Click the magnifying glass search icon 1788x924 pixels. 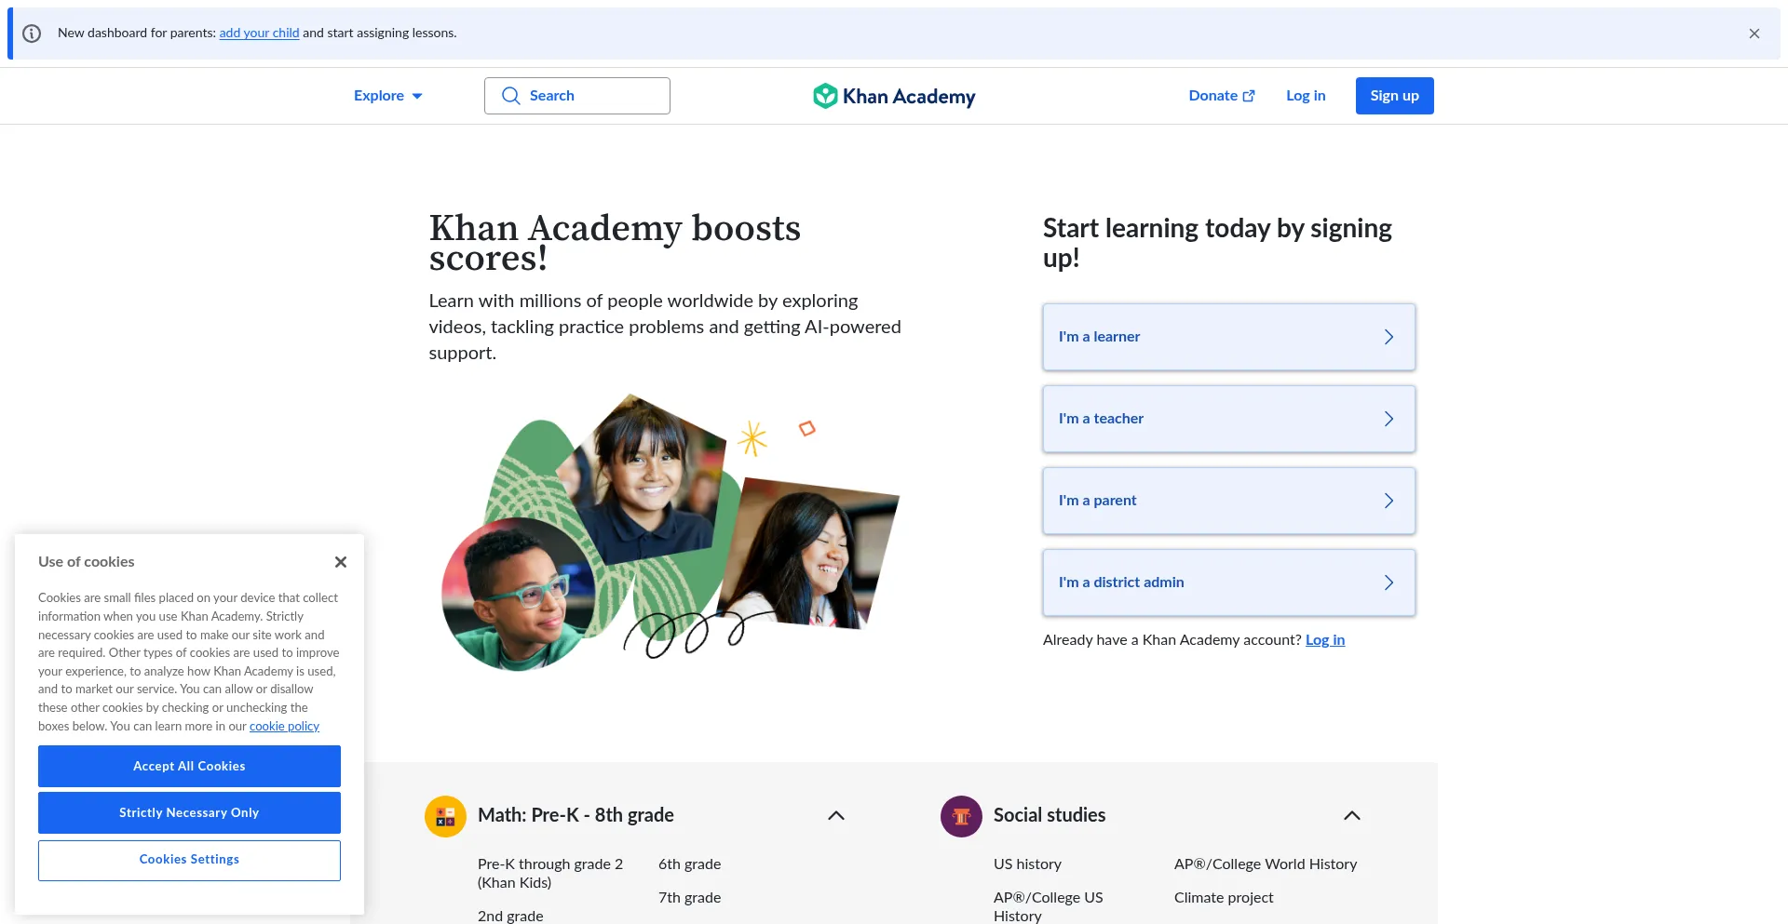point(510,96)
